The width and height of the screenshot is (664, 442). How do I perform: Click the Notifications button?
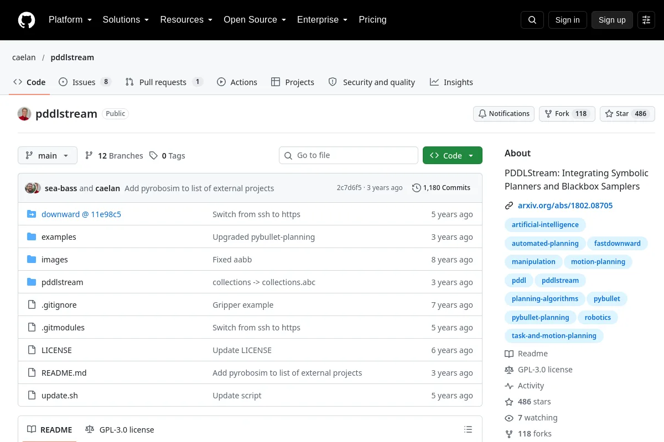point(504,114)
